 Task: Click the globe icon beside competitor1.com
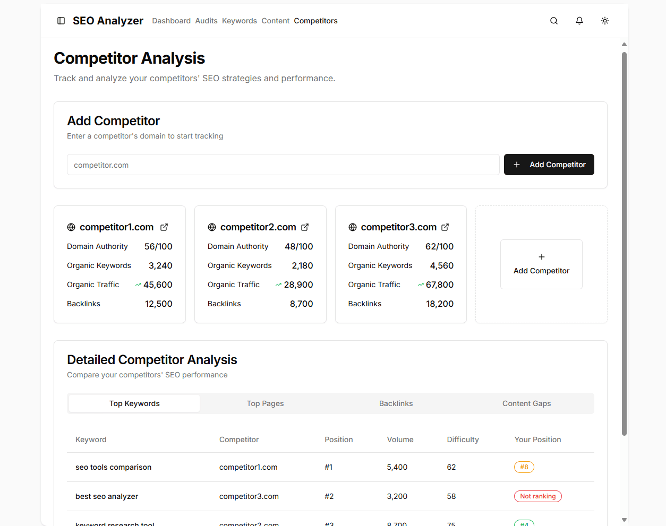[x=71, y=227]
